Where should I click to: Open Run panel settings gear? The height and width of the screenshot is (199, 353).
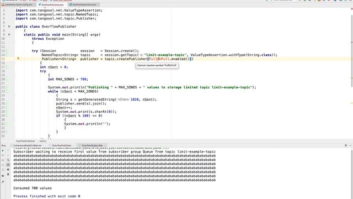(346, 145)
